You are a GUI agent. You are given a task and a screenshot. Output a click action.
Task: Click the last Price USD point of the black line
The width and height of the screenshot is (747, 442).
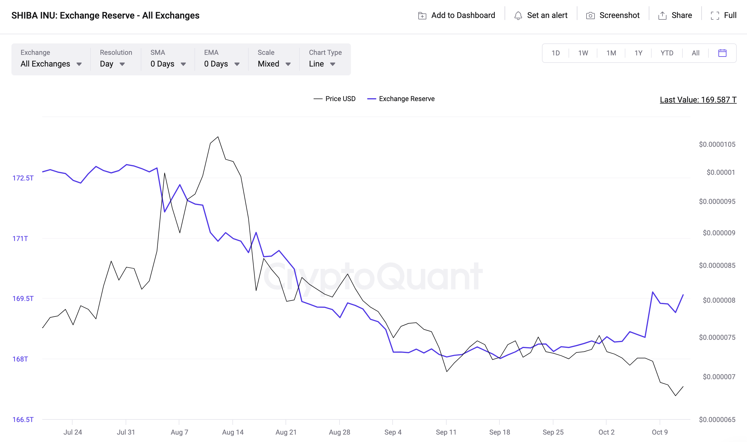(683, 387)
